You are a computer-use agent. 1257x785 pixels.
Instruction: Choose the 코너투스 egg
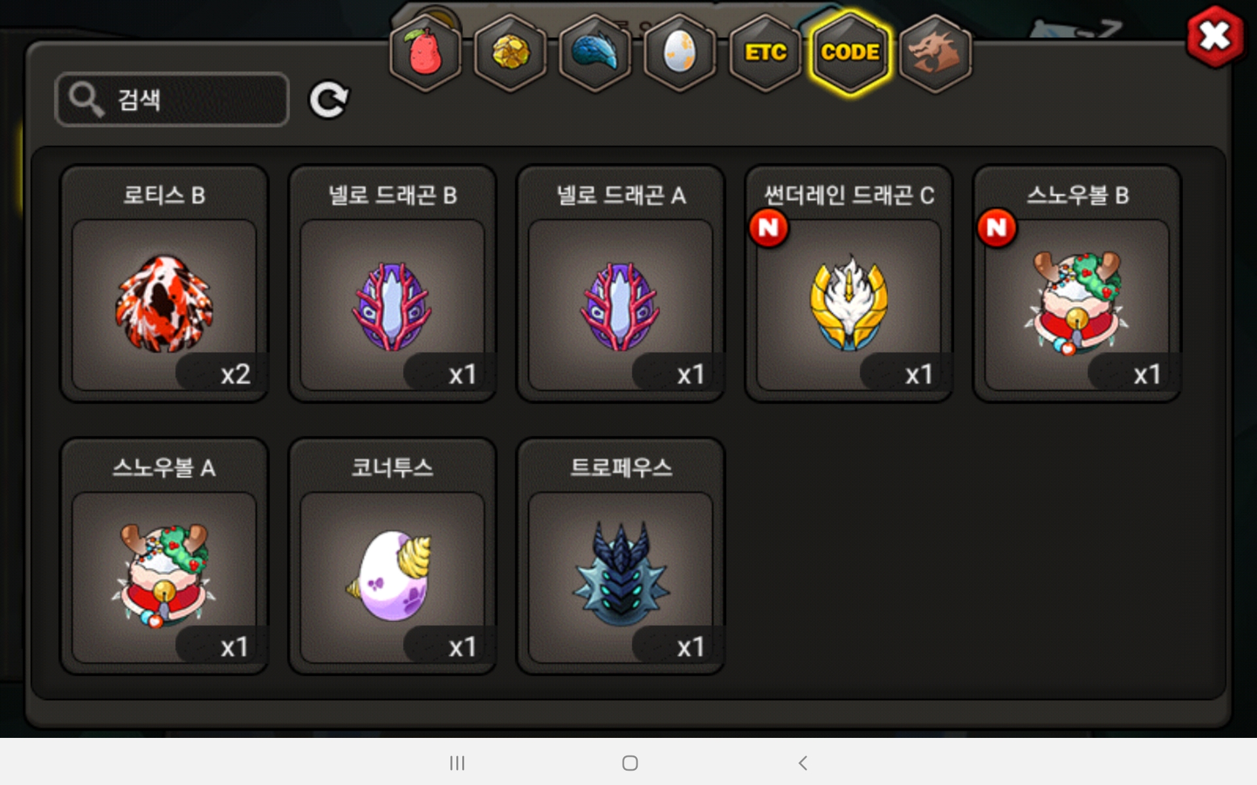click(x=393, y=556)
